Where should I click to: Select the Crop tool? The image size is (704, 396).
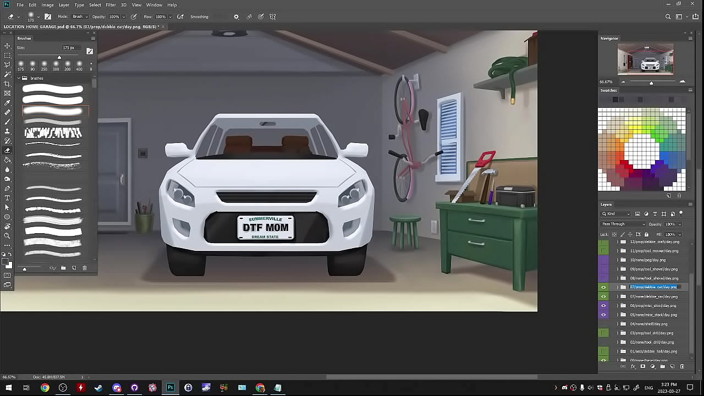coord(7,84)
